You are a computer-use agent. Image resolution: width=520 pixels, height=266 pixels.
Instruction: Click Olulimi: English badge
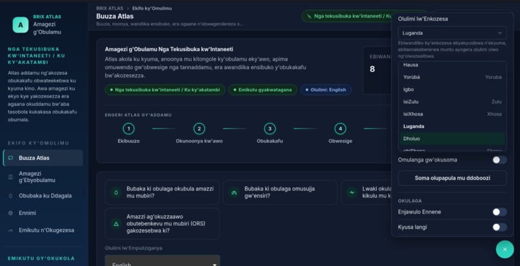click(326, 90)
